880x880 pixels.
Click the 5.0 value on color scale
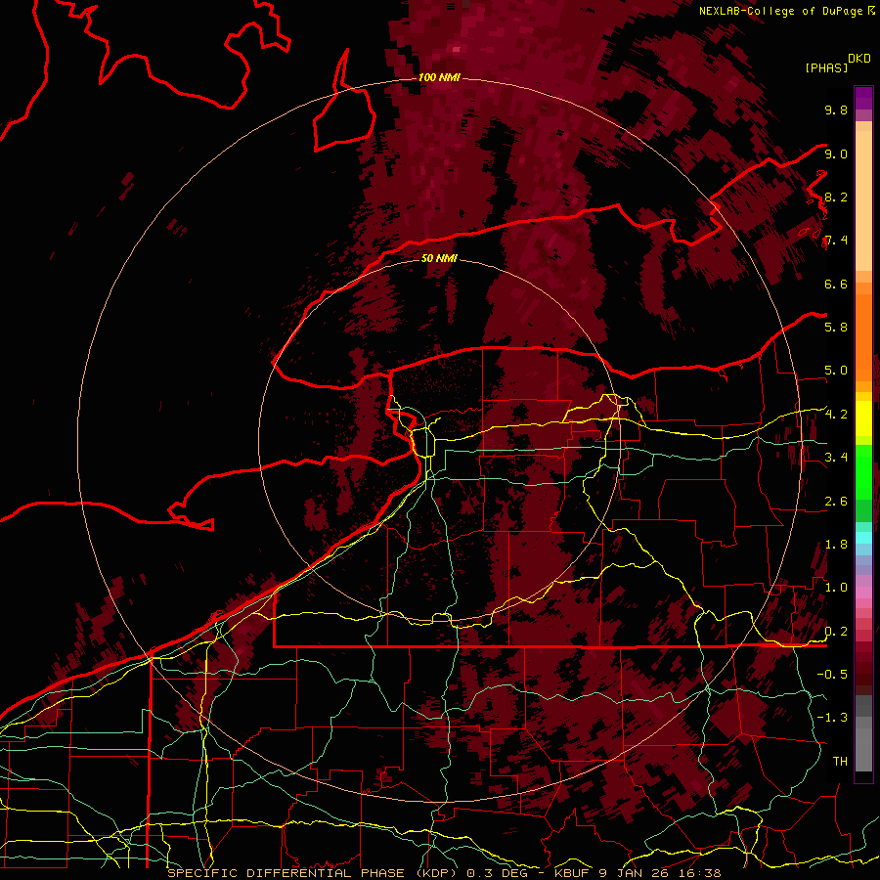click(836, 371)
